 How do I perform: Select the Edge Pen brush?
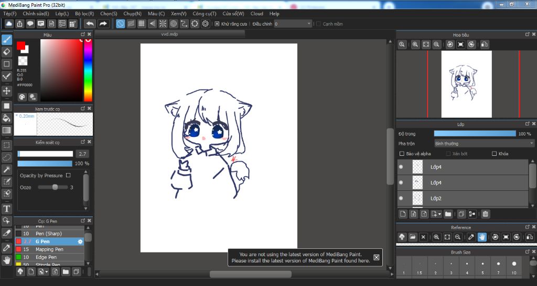(49, 257)
